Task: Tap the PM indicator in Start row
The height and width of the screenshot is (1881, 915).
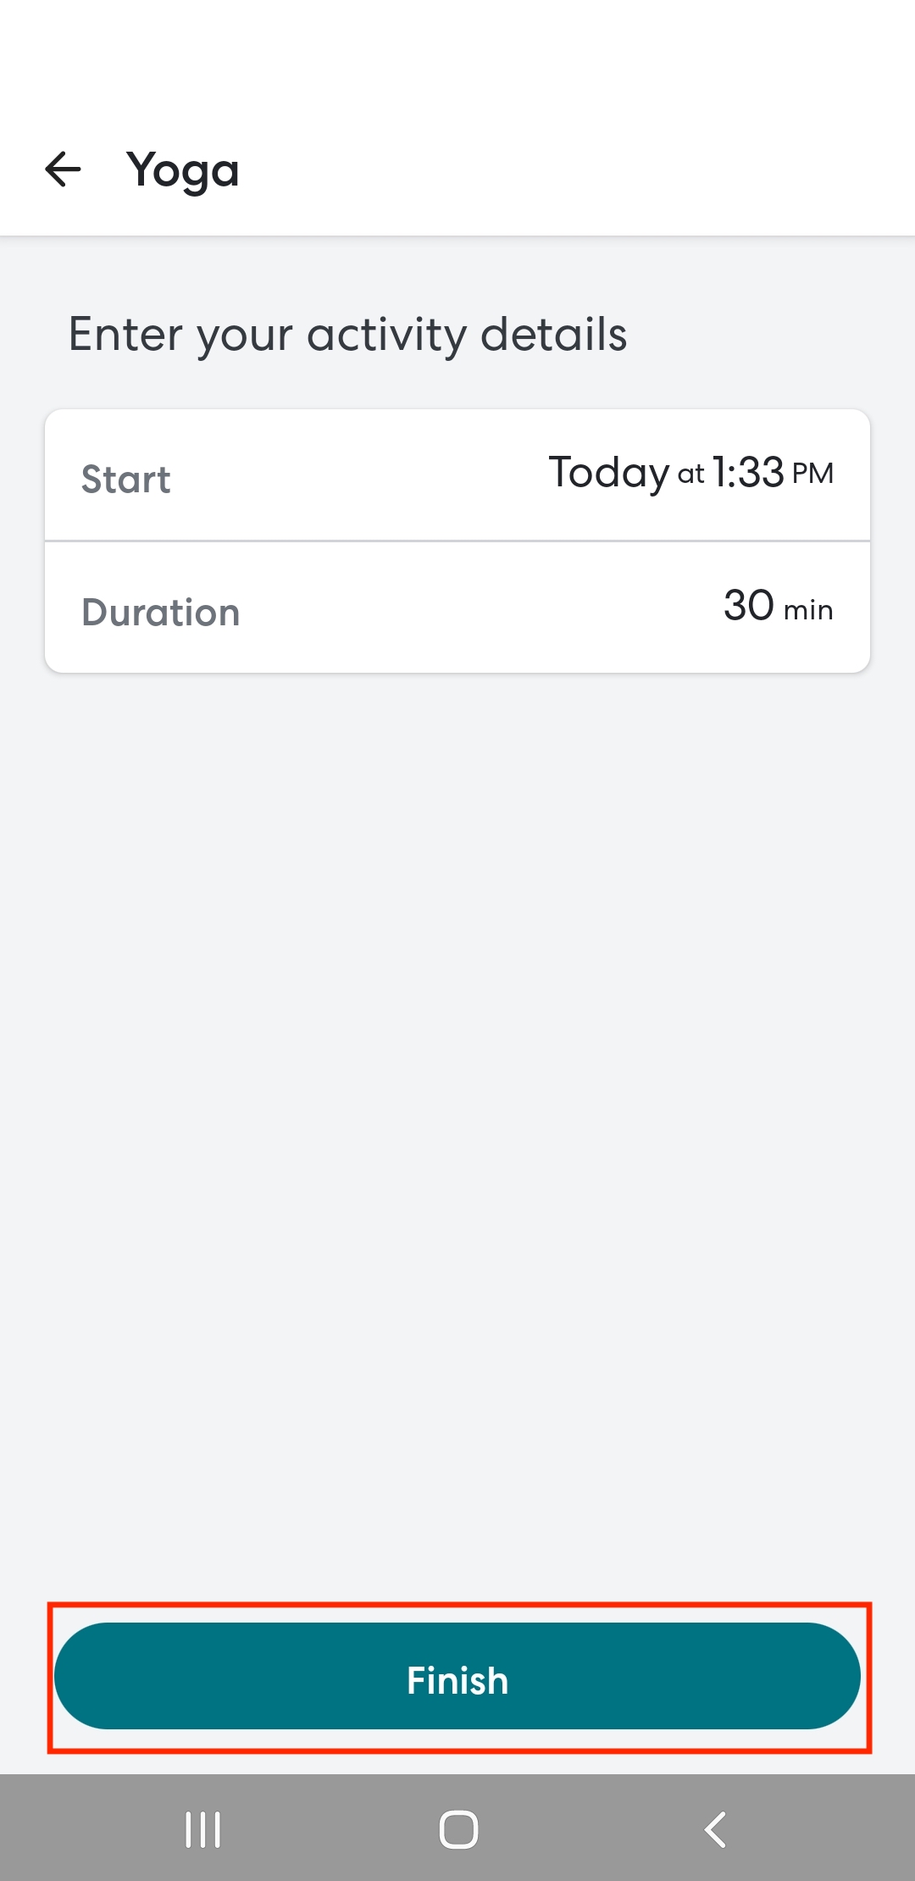Action: 812,474
